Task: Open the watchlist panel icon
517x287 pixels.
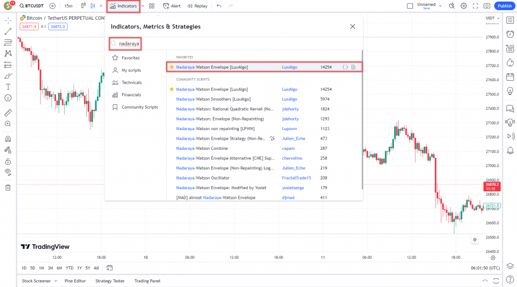Action: point(510,21)
